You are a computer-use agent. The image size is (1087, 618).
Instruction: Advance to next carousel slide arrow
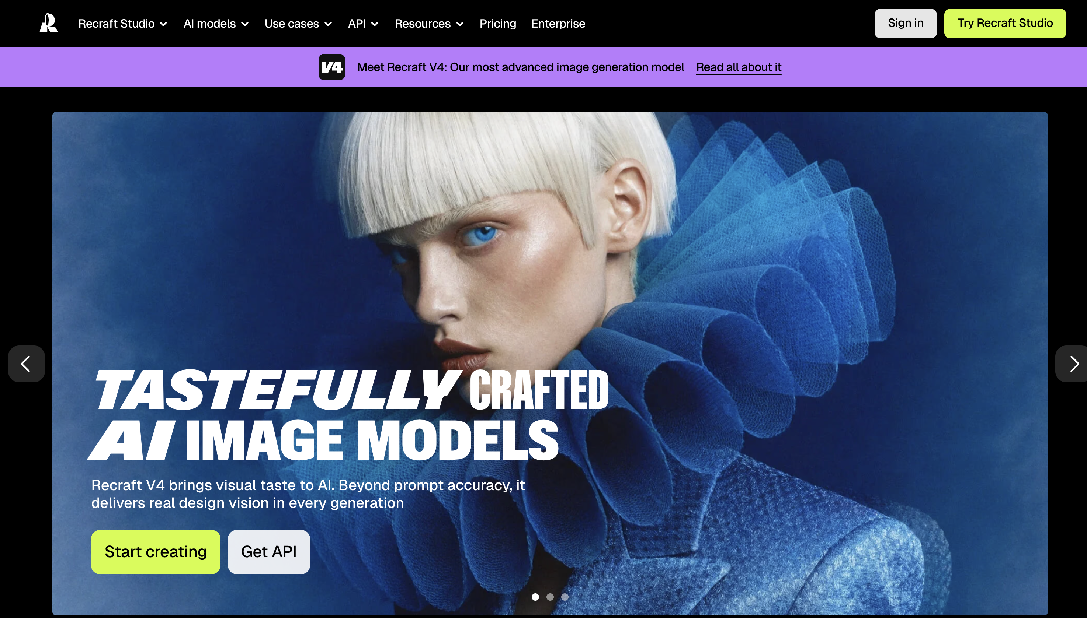pos(1072,364)
